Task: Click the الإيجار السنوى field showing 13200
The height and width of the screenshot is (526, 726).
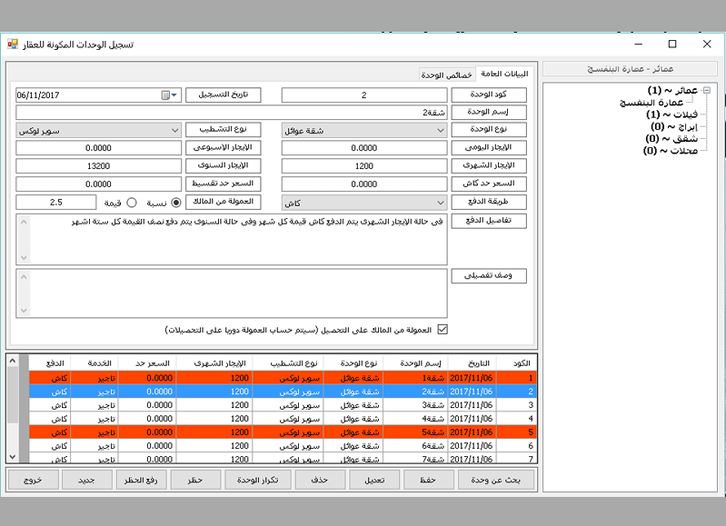Action: [x=99, y=165]
